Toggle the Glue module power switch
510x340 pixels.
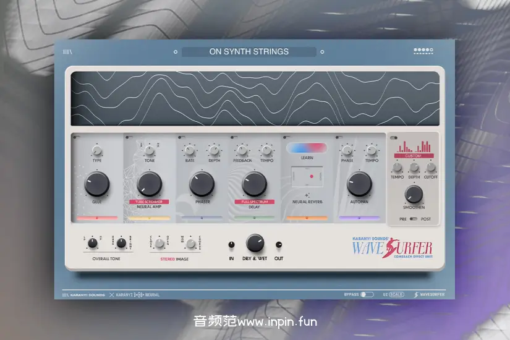pos(76,137)
